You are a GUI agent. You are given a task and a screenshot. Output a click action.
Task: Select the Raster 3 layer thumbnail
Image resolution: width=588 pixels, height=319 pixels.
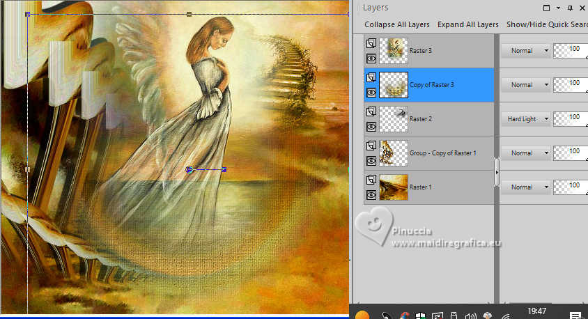[394, 51]
